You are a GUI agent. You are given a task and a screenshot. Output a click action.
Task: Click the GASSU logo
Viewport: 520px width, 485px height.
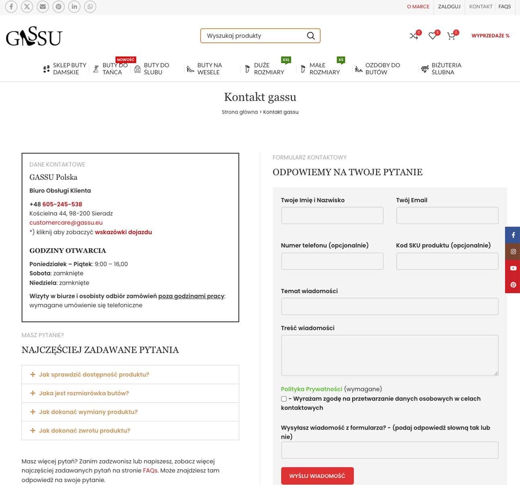click(x=34, y=36)
